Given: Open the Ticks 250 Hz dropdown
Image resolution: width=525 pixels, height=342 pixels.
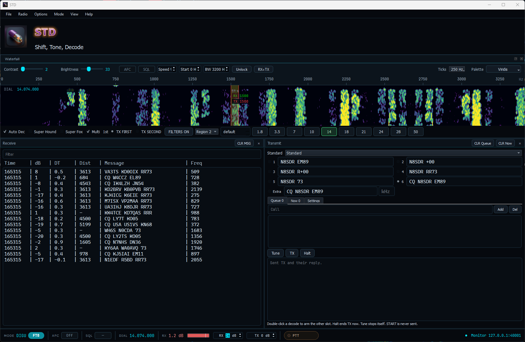Looking at the screenshot, I should [457, 70].
